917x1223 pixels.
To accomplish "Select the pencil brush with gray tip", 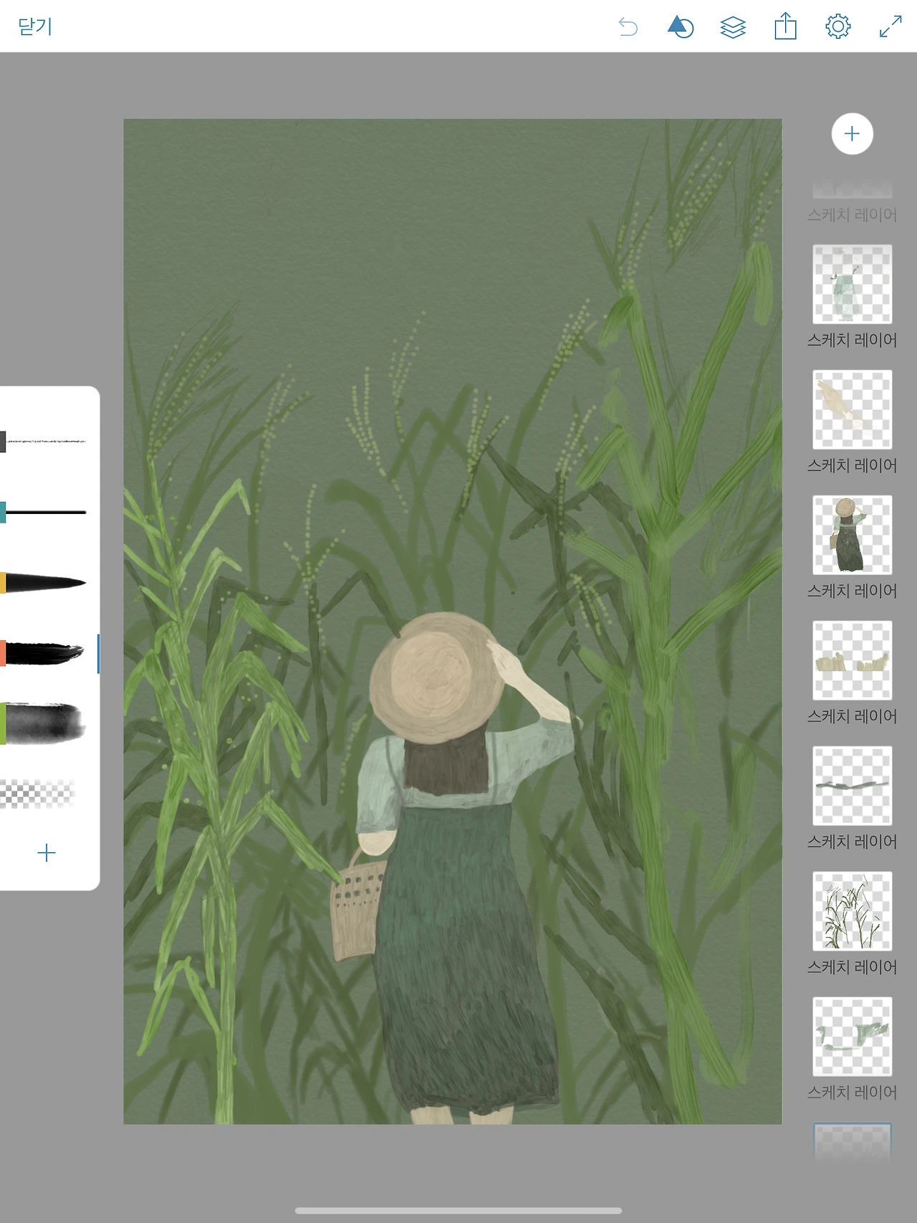I will click(44, 442).
